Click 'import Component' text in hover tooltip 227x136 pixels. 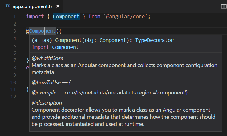click(55, 47)
